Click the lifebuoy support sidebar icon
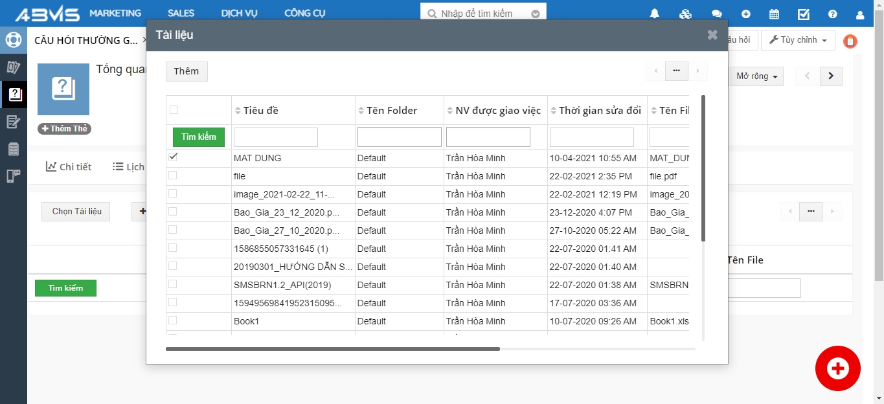 tap(14, 40)
